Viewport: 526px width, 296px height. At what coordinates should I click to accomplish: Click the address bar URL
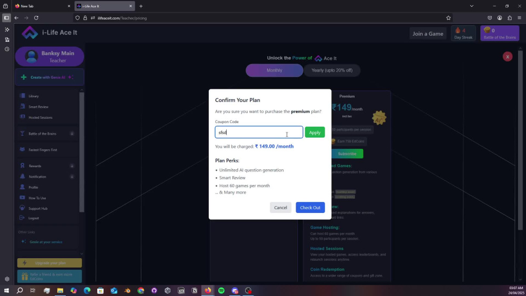pos(122,18)
